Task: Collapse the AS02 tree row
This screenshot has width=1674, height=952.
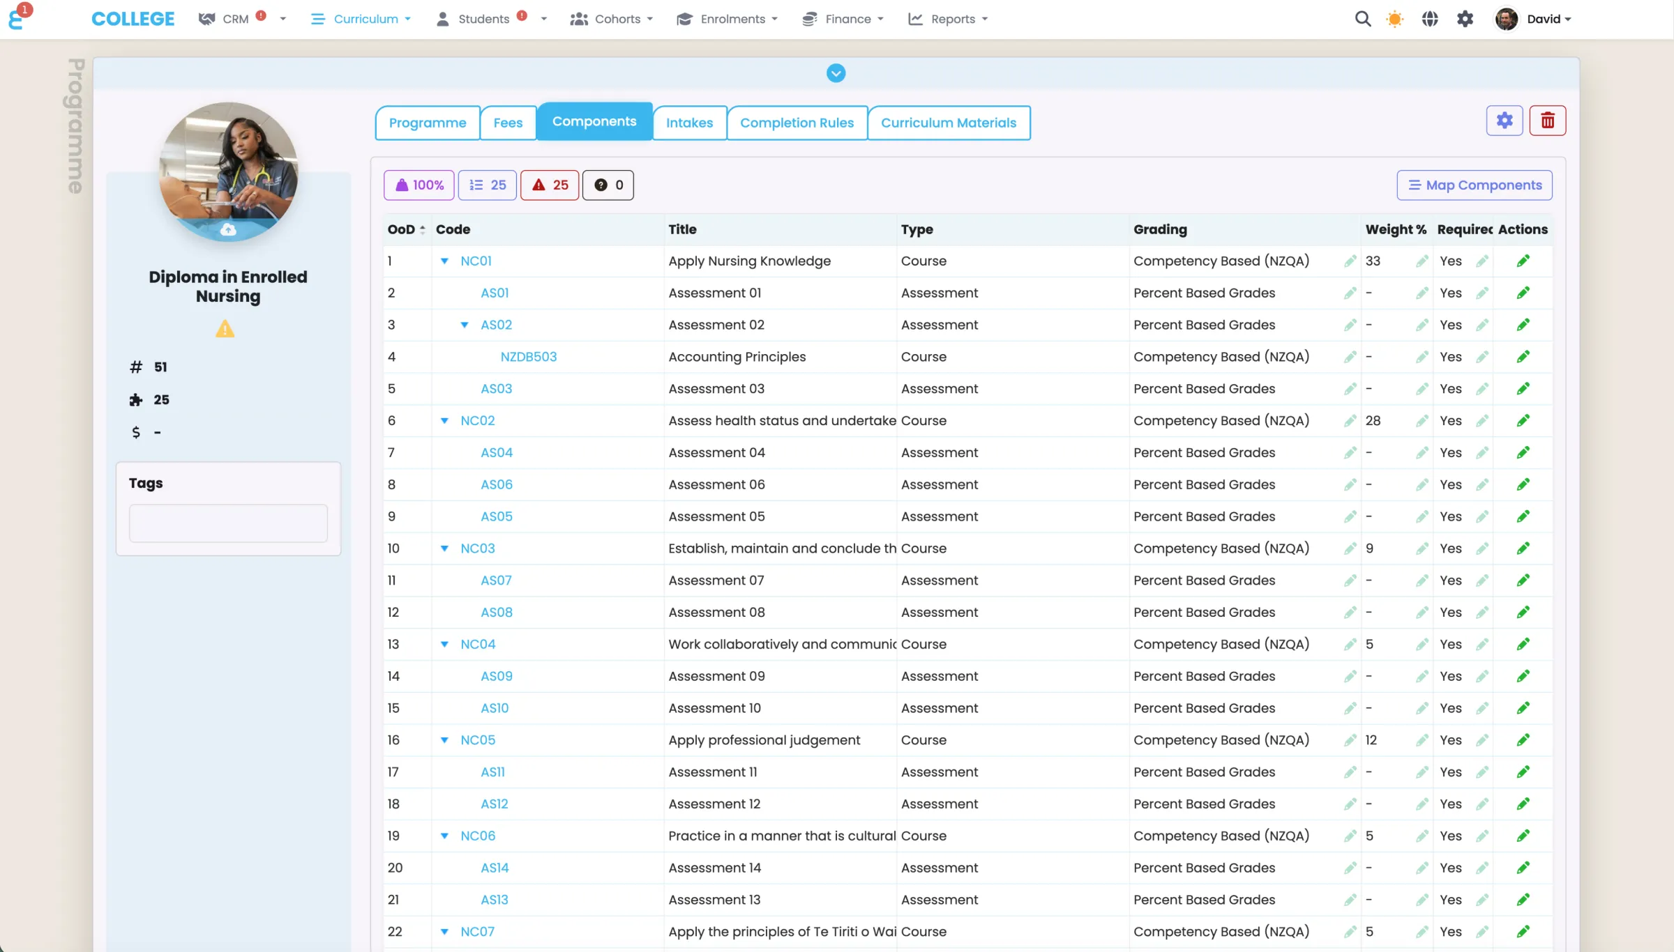Action: click(x=465, y=325)
